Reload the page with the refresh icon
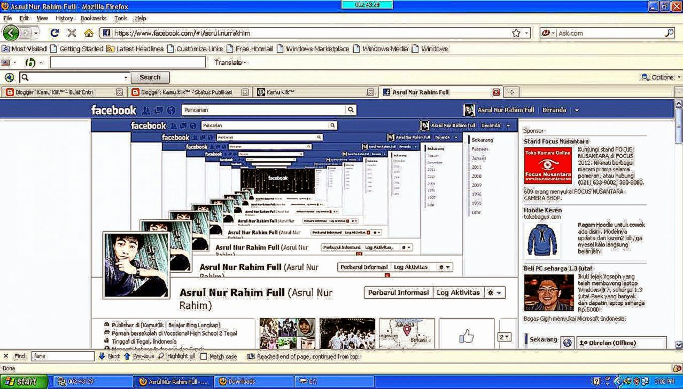 tap(55, 33)
